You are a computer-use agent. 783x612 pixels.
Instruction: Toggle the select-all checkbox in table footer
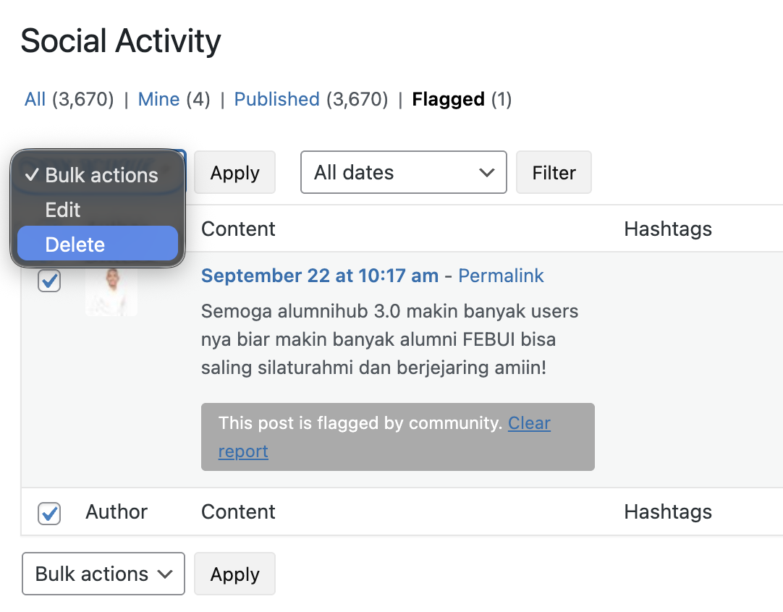point(49,513)
